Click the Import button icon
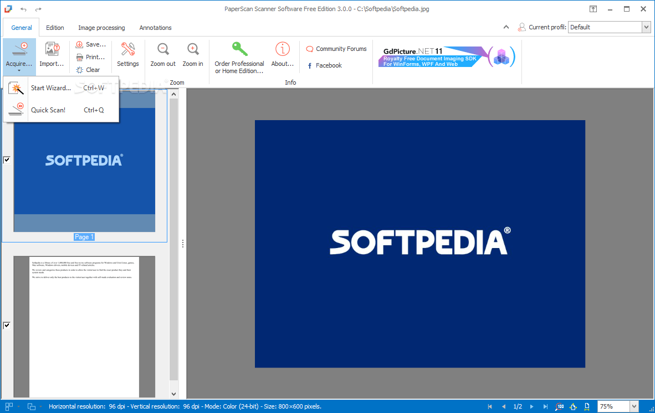The width and height of the screenshot is (655, 413). [x=52, y=50]
